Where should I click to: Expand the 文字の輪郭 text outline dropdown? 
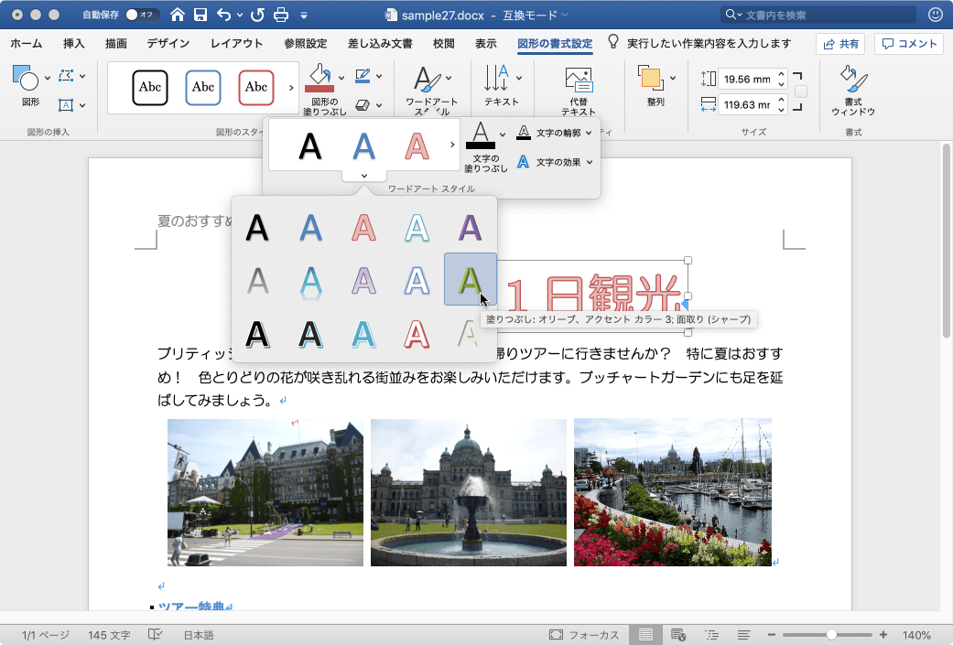tap(590, 134)
